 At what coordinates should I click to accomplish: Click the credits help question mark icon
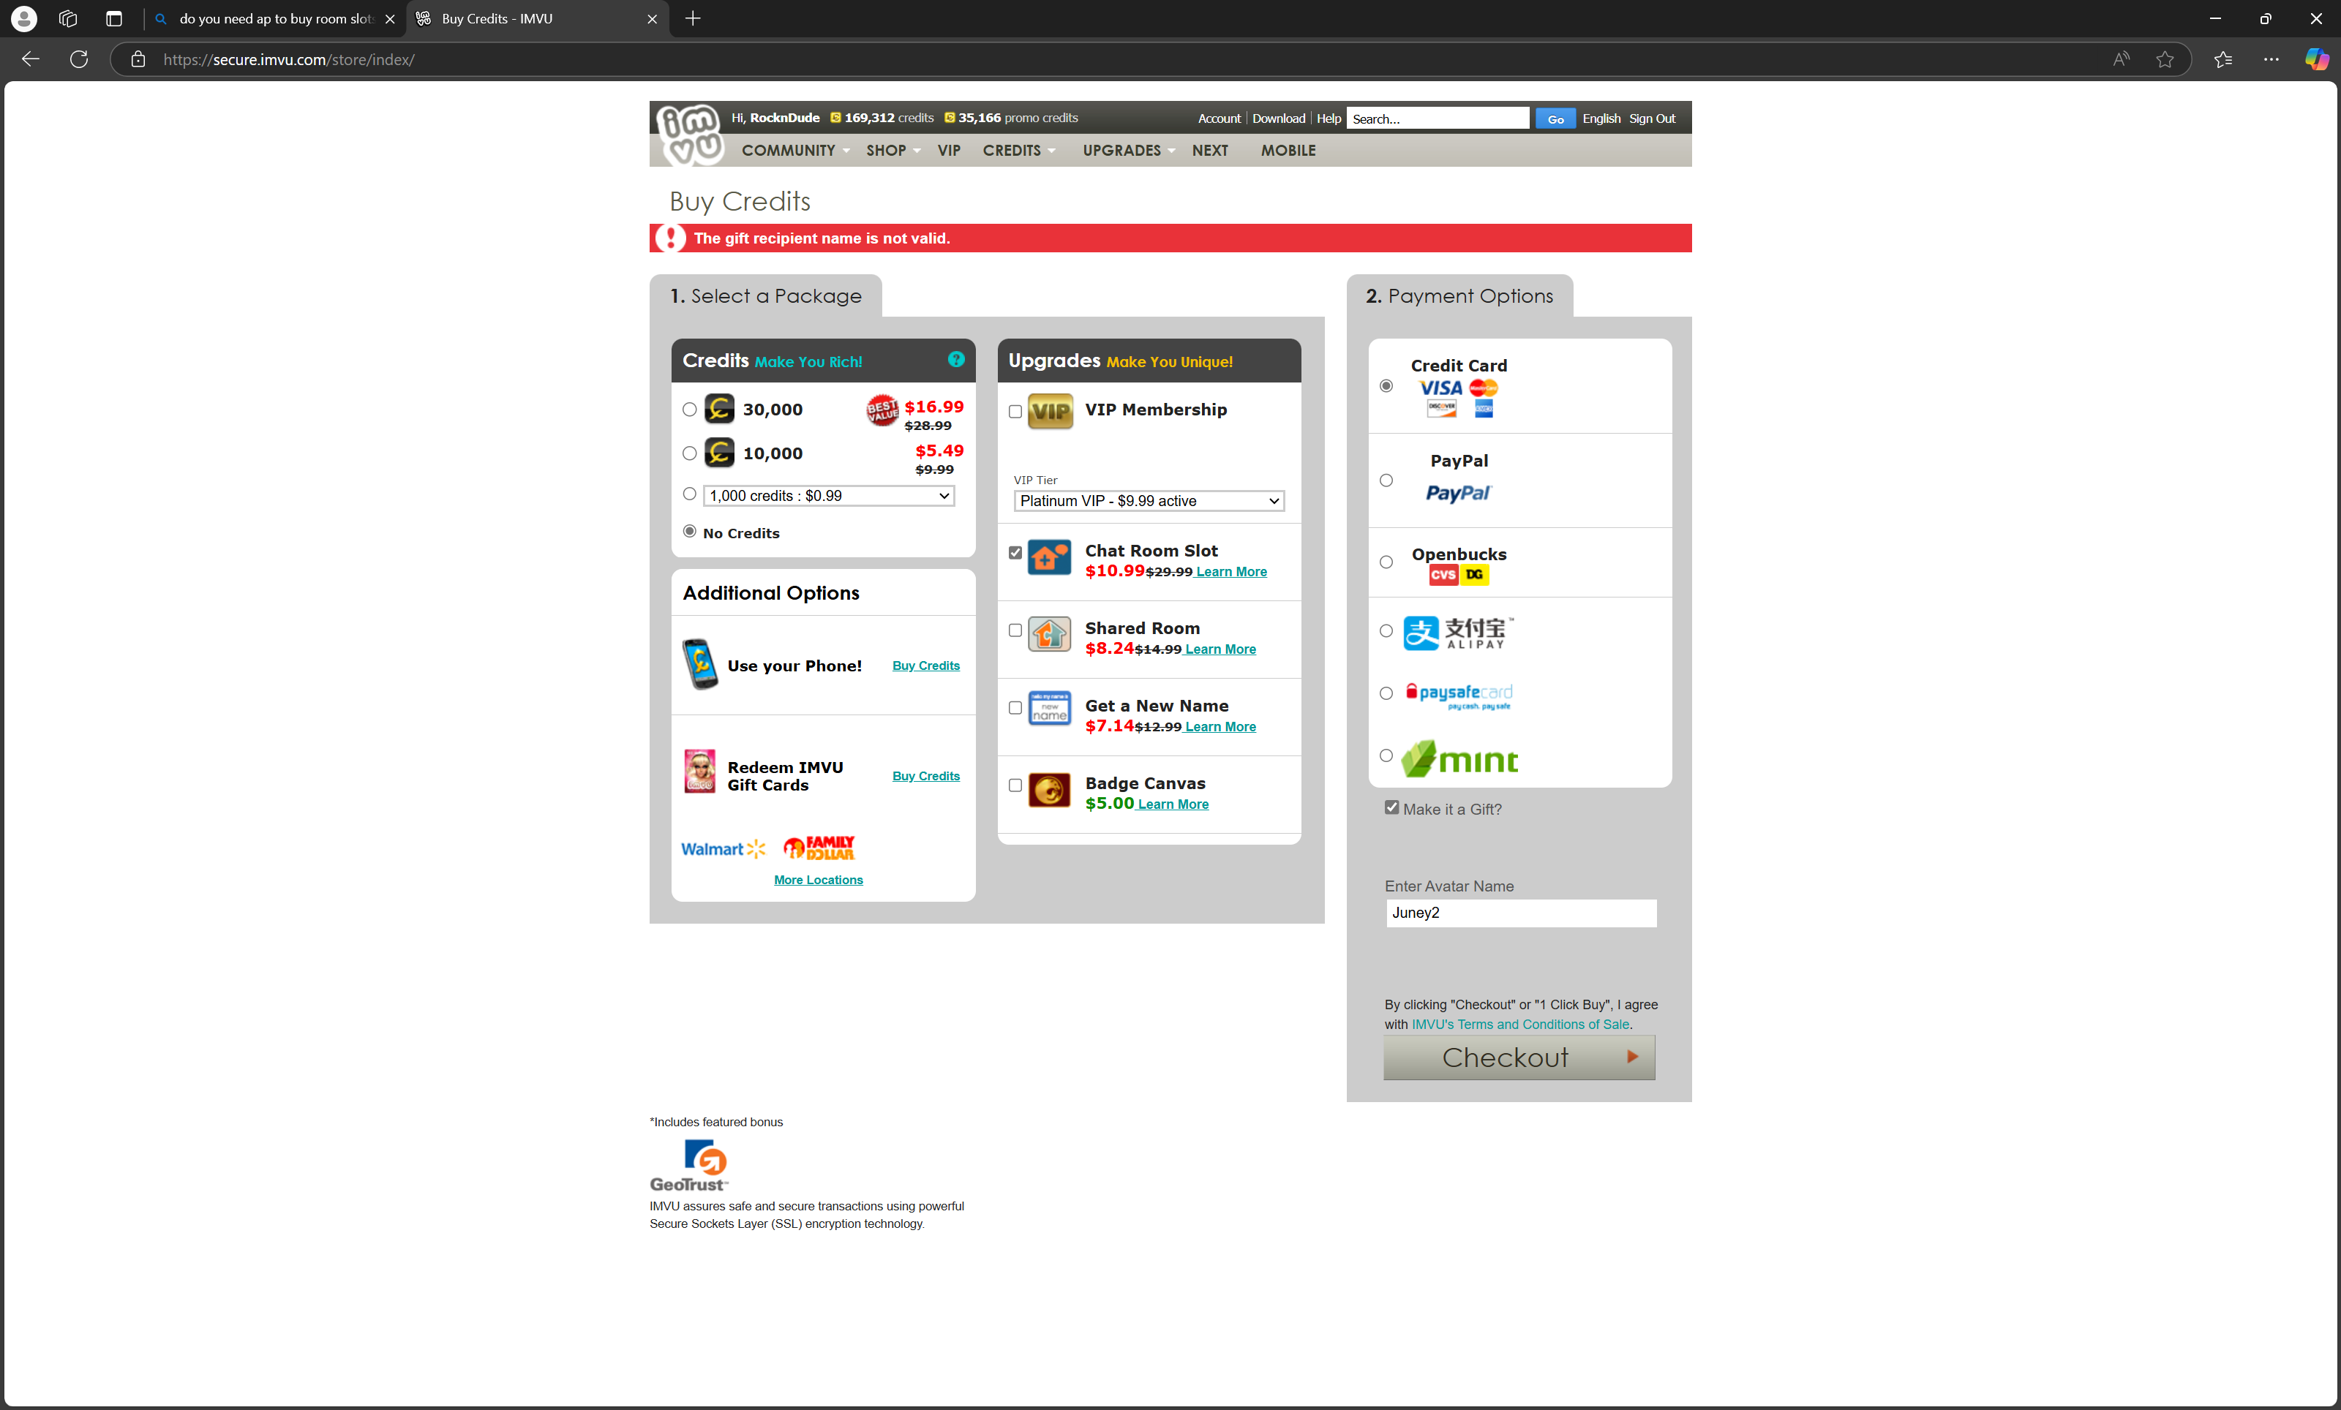pos(955,359)
